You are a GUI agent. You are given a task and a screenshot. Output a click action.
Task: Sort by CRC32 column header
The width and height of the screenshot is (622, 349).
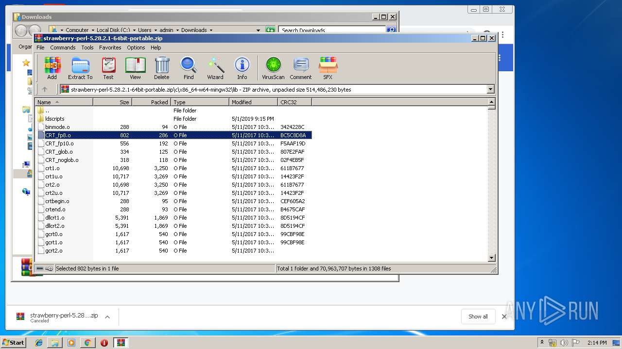(x=294, y=102)
